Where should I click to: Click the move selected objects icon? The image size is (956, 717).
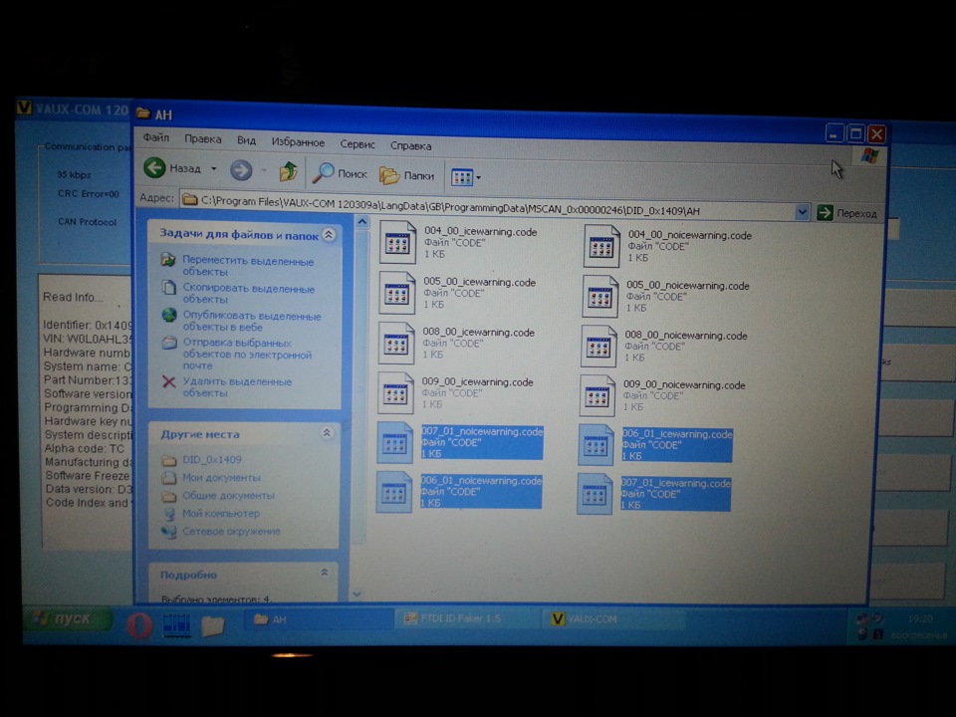(x=168, y=260)
